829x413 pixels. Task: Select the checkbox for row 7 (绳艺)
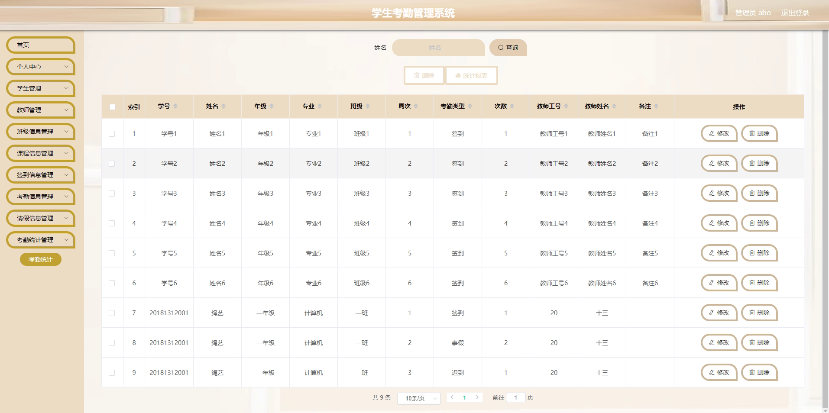tap(112, 313)
